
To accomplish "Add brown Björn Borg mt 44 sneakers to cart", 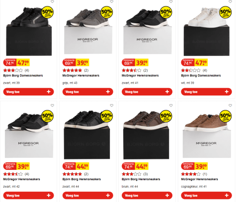I will coord(147,196).
